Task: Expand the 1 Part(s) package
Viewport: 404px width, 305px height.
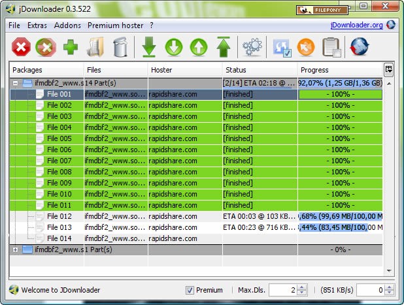Action: (x=15, y=249)
